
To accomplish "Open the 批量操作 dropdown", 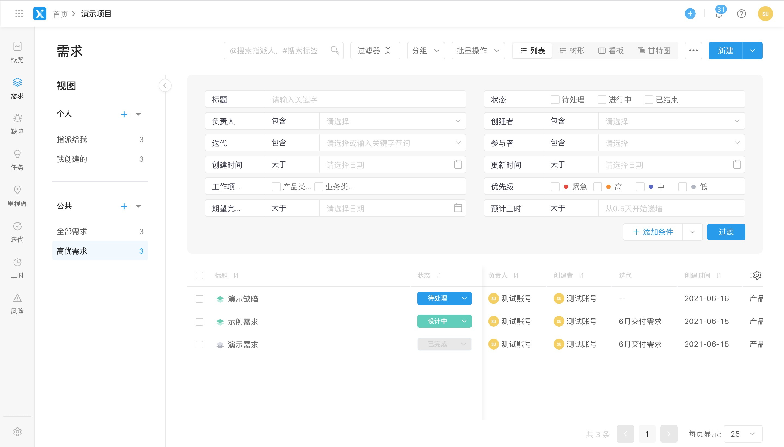I will tap(478, 50).
